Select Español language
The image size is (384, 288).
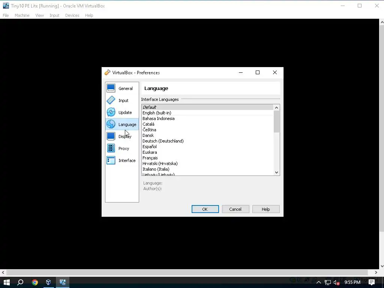207,147
